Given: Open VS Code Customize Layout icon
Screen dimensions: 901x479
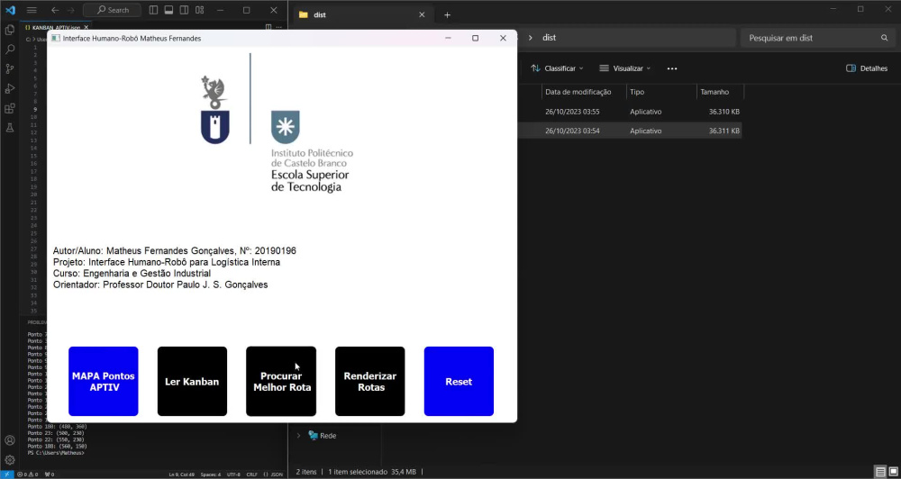Looking at the screenshot, I should tap(199, 10).
